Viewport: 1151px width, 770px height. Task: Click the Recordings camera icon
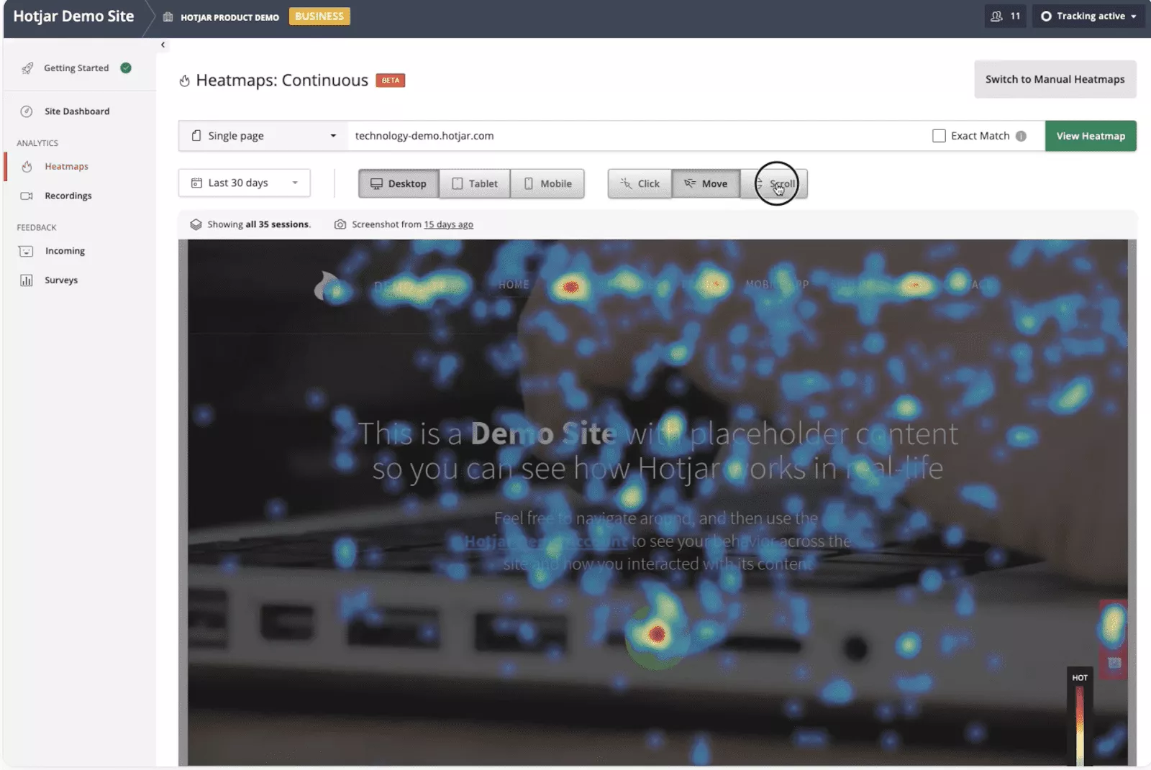[x=27, y=196]
